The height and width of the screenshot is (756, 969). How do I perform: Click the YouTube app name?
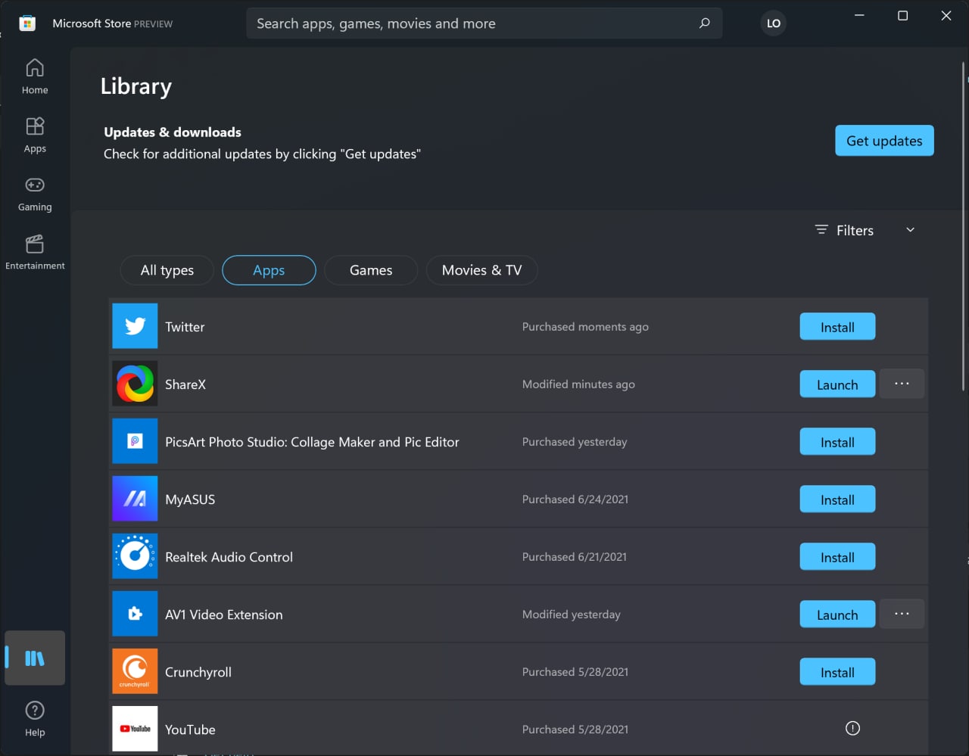190,730
